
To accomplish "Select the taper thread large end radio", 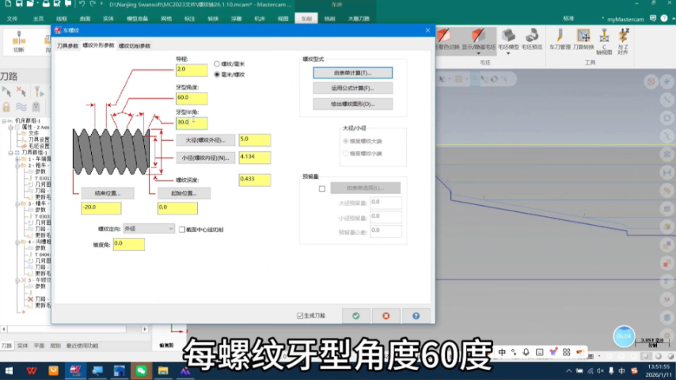I will [x=346, y=141].
